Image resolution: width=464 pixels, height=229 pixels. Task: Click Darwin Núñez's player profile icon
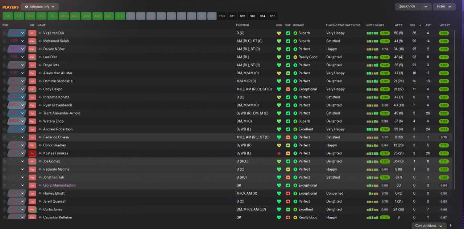coord(40,49)
